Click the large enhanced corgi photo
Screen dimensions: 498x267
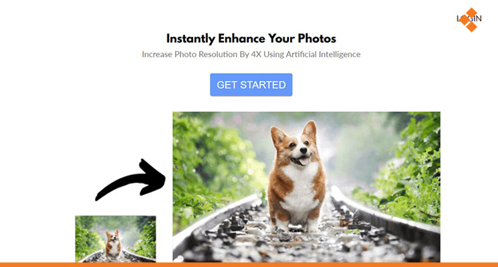coord(306,187)
